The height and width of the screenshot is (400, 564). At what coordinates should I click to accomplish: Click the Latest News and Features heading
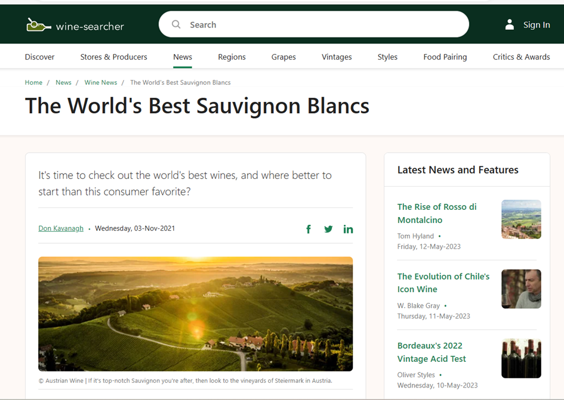pyautogui.click(x=458, y=170)
